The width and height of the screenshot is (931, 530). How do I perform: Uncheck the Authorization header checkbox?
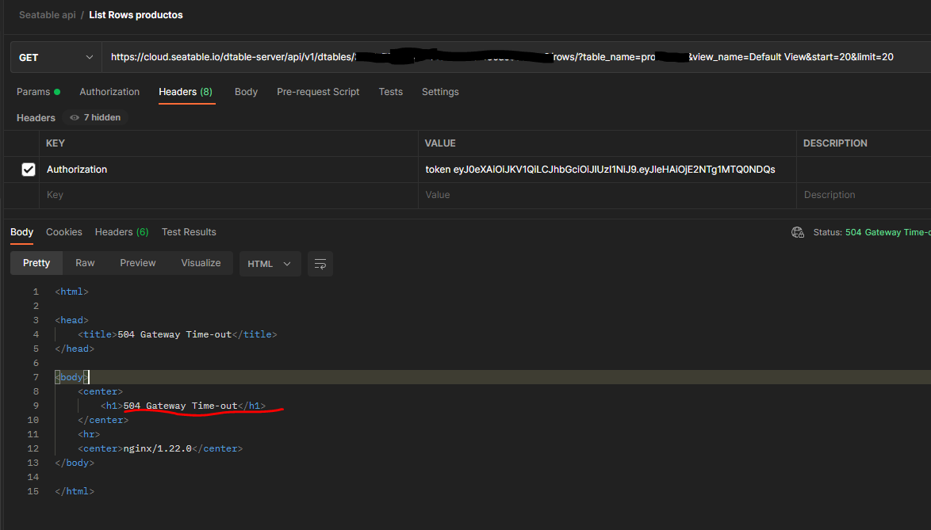point(29,170)
